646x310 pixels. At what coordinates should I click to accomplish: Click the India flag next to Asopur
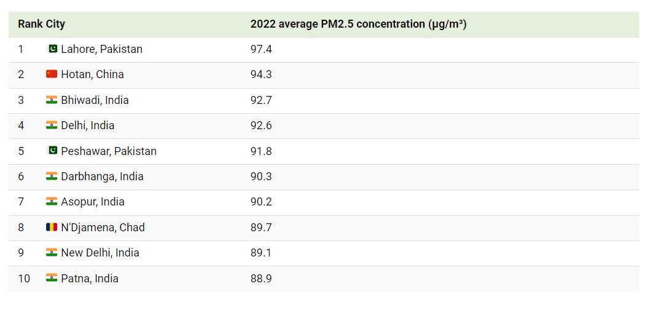[52, 202]
